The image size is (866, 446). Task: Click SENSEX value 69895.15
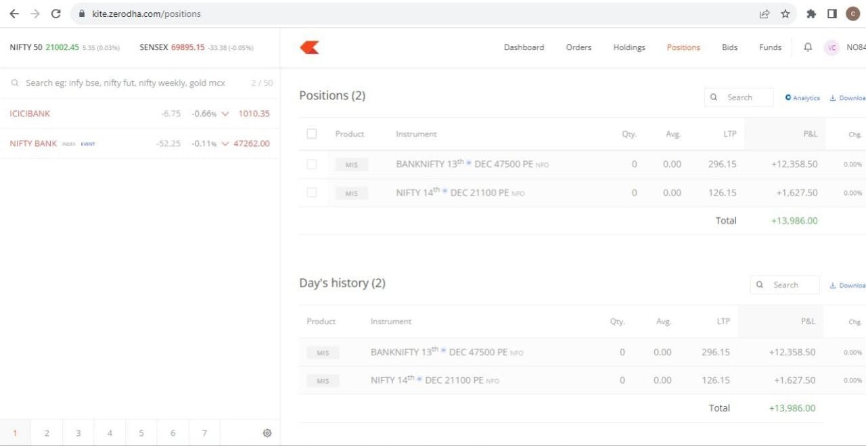pos(187,47)
